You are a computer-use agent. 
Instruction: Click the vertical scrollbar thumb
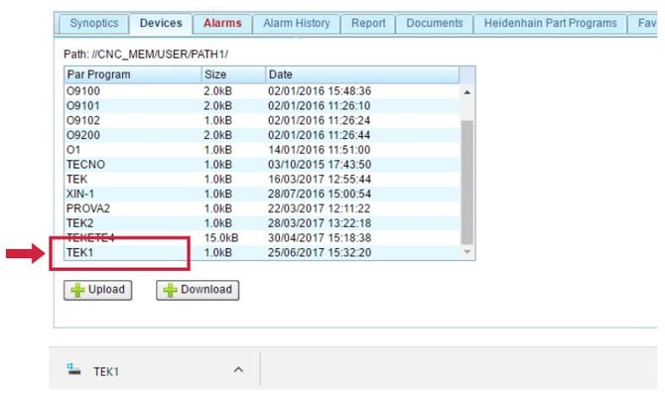(x=466, y=183)
